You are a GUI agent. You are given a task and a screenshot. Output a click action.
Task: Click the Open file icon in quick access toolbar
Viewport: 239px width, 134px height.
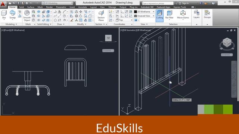[x=14, y=3]
